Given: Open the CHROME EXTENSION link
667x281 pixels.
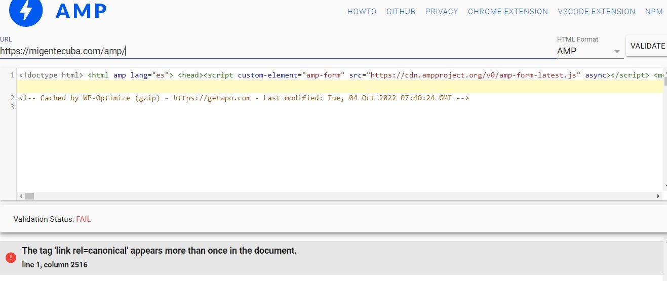Looking at the screenshot, I should tap(508, 12).
